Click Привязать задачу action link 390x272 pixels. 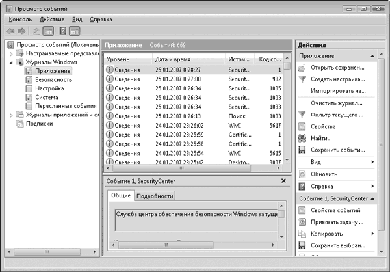pyautogui.click(x=337, y=221)
